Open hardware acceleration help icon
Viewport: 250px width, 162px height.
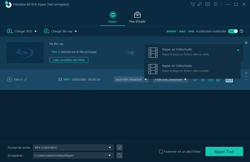(242, 31)
